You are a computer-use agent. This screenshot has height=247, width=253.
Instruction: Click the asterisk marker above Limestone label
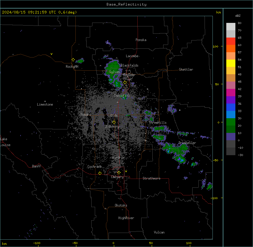pos(45,101)
